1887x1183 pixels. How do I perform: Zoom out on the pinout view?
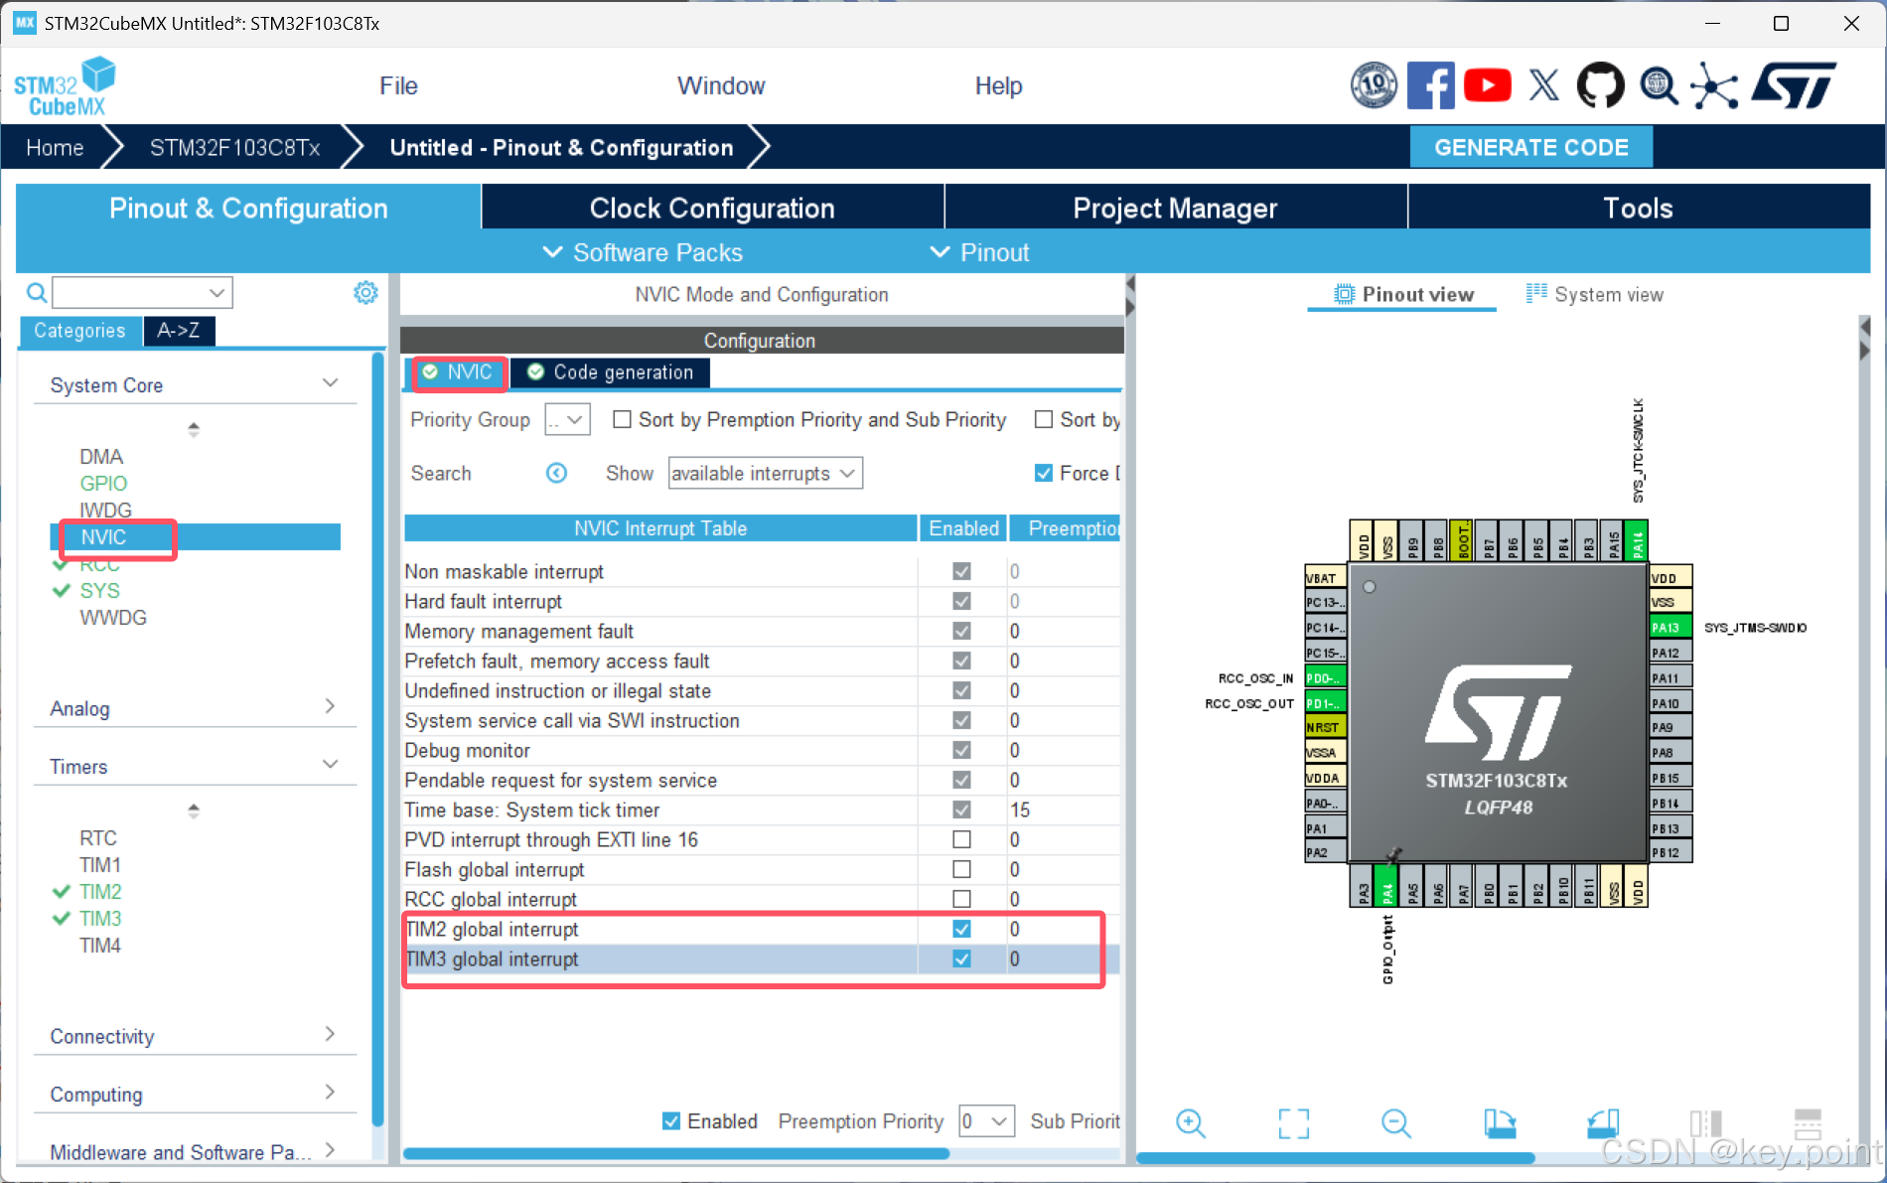tap(1396, 1123)
